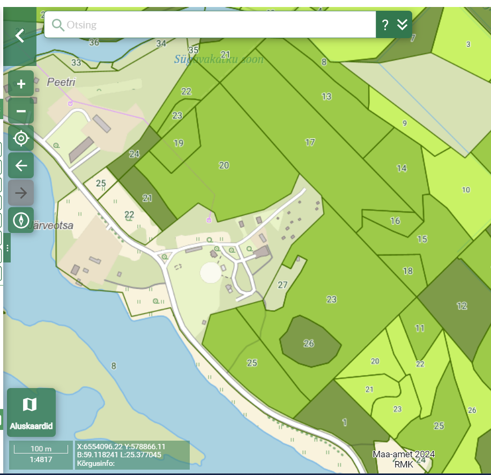Click the Maa-amet 2024 attribution text
Viewport: 491px width, 475px height.
coord(403,454)
